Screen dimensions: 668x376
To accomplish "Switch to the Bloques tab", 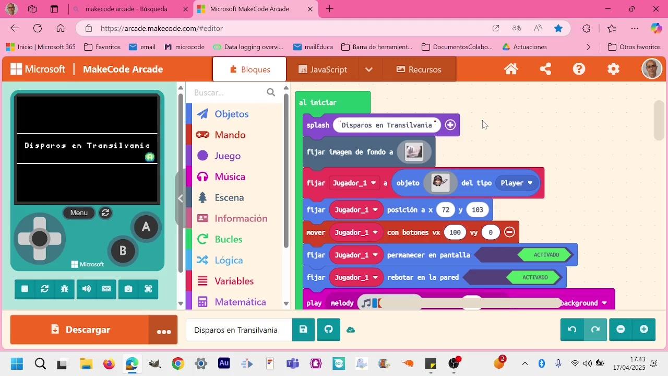I will (x=249, y=69).
